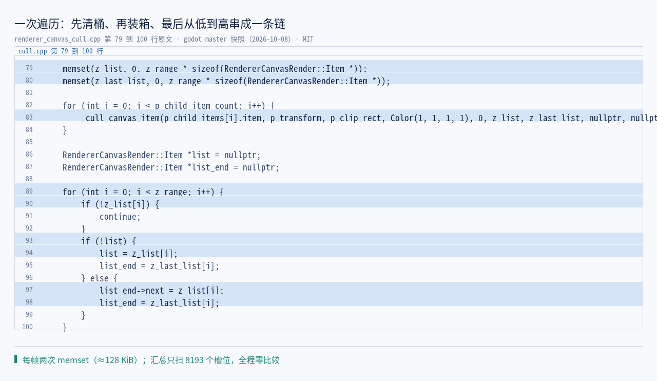Click line number 99
Screen dimensions: 657x381
click(x=29, y=315)
